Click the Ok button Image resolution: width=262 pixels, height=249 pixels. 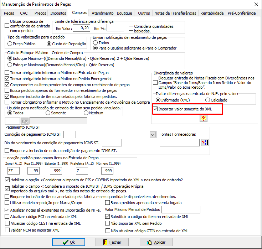click(x=68, y=242)
